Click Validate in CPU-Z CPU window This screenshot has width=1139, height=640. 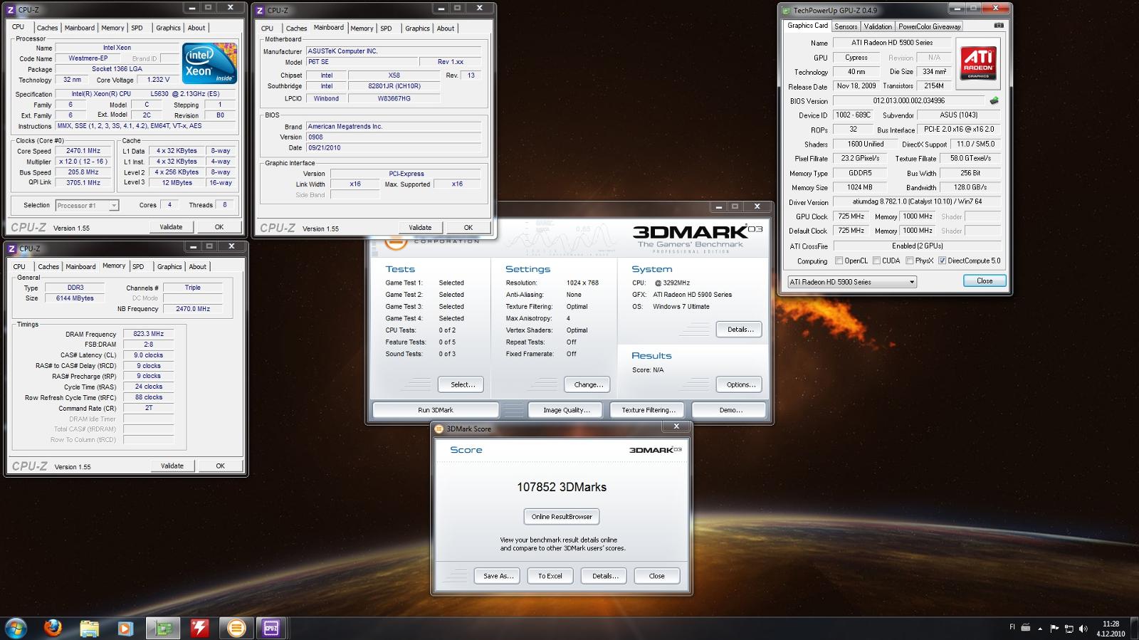171,227
